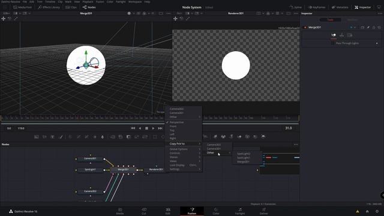Open the Effects Library panel

[49, 7]
